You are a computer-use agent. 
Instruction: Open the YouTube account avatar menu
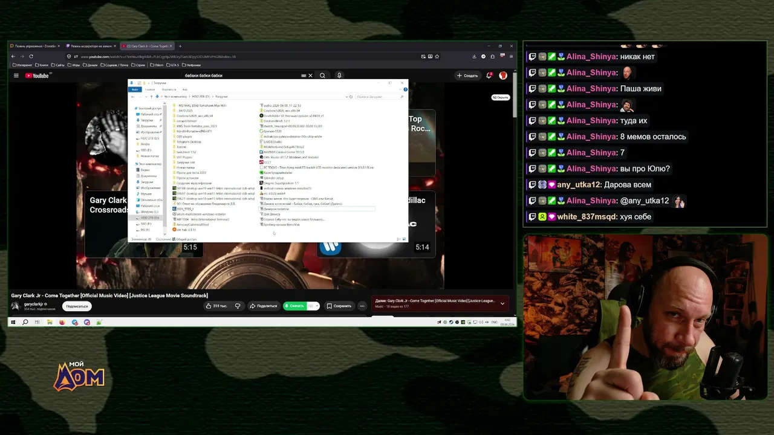tap(502, 76)
